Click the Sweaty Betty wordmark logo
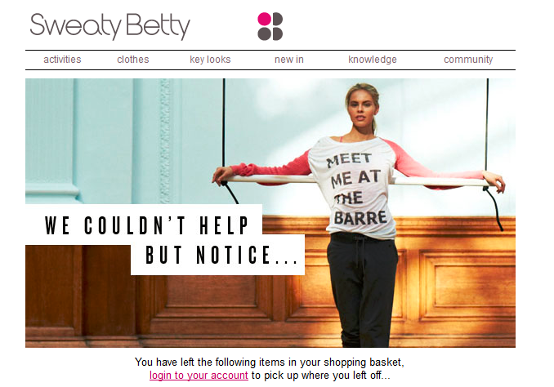 [x=109, y=26]
